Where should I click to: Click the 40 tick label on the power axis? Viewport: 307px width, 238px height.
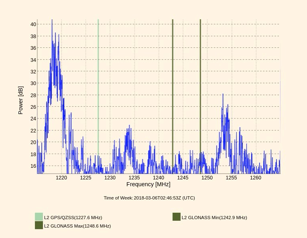[x=33, y=24]
